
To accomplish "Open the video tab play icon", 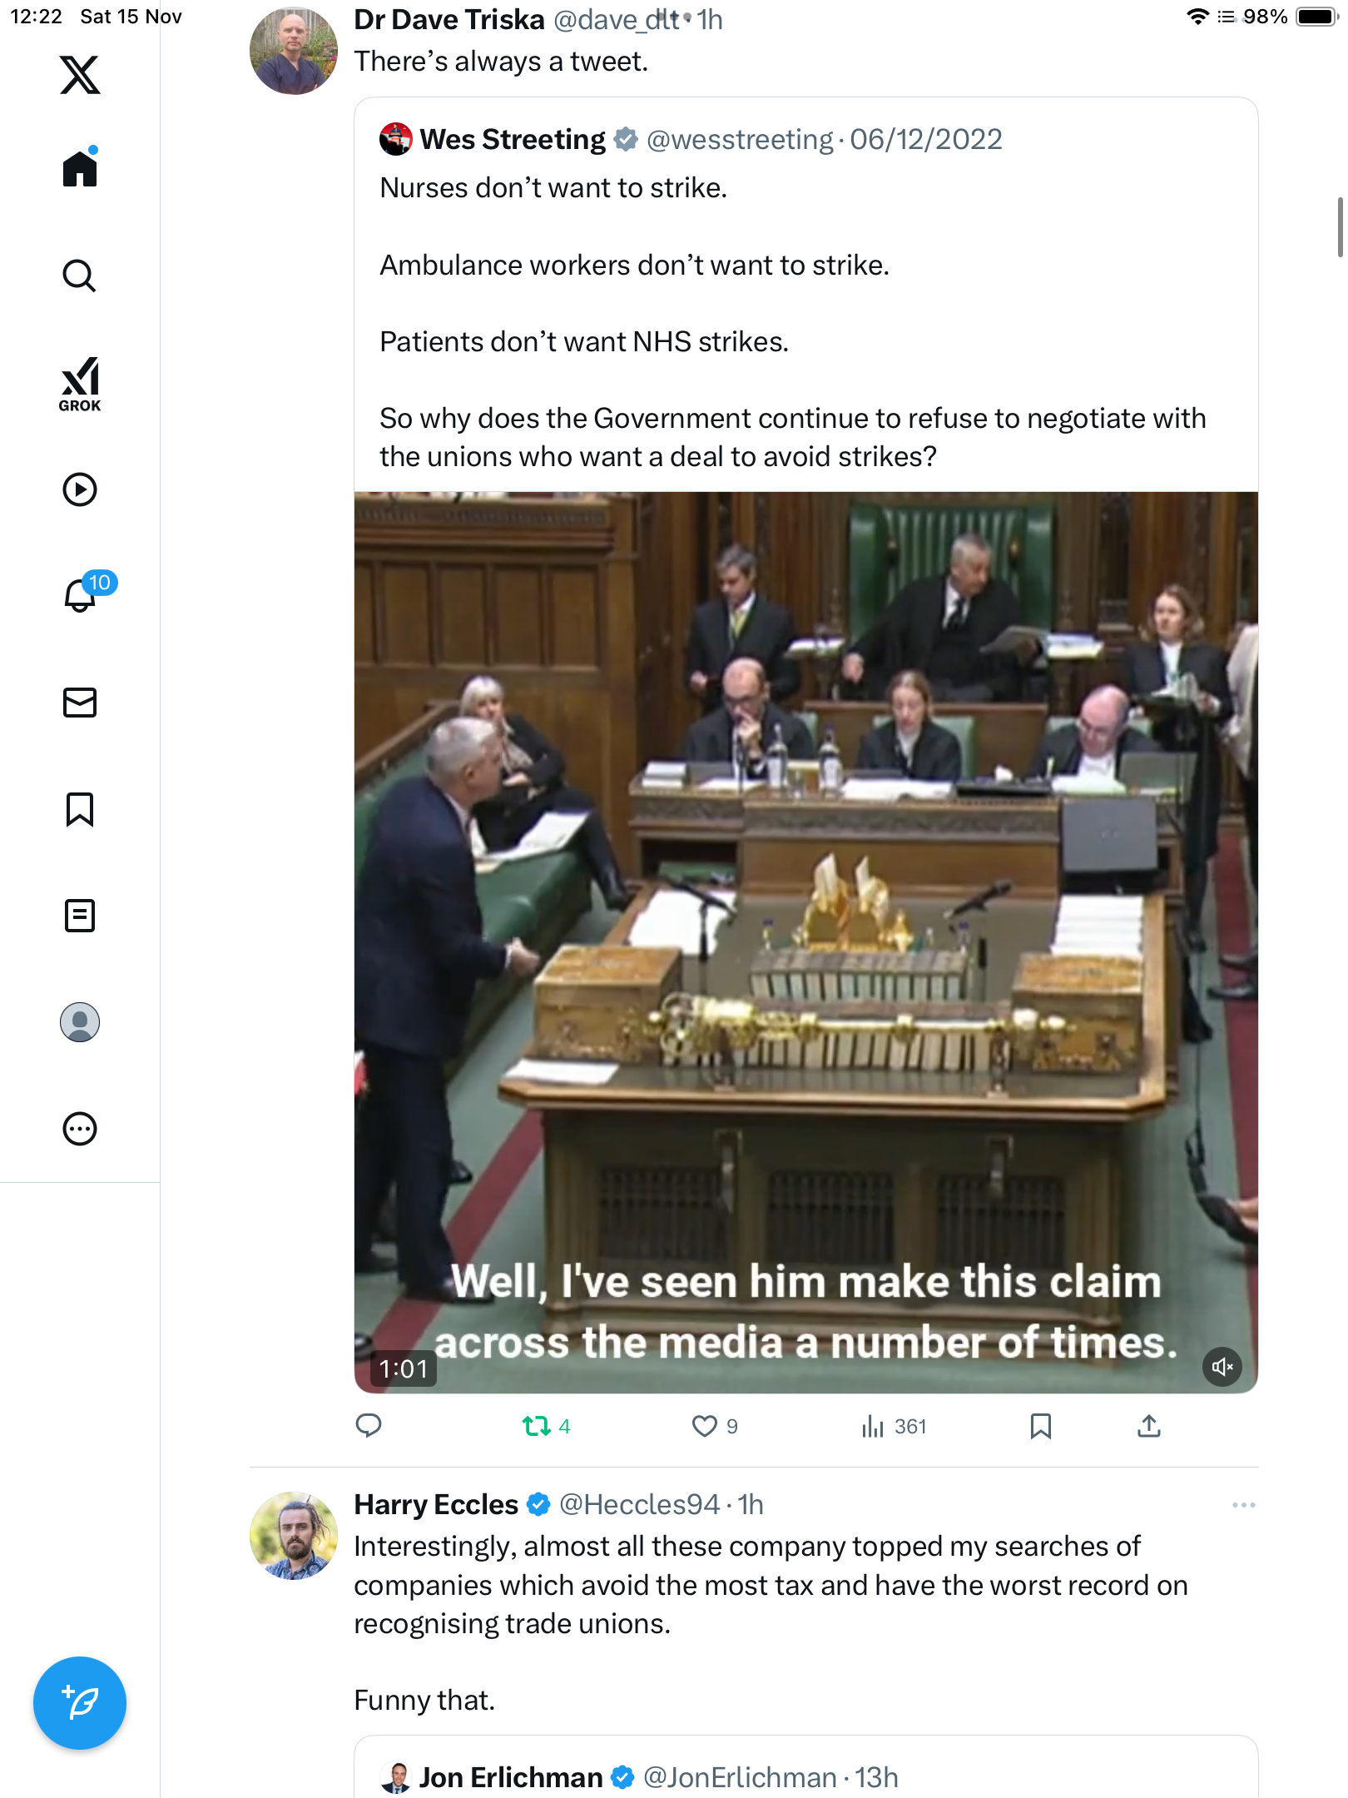I will point(80,489).
